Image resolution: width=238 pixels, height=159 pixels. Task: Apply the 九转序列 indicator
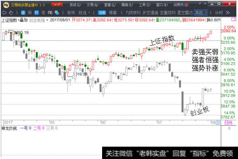(133, 13)
